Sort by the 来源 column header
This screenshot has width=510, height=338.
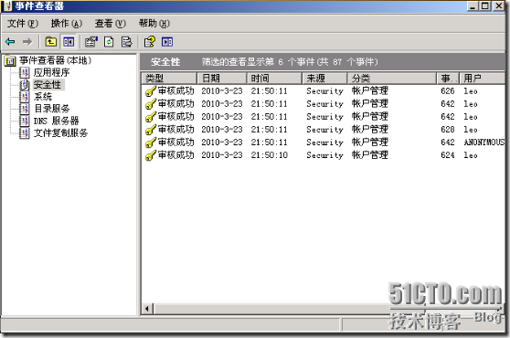click(x=325, y=79)
